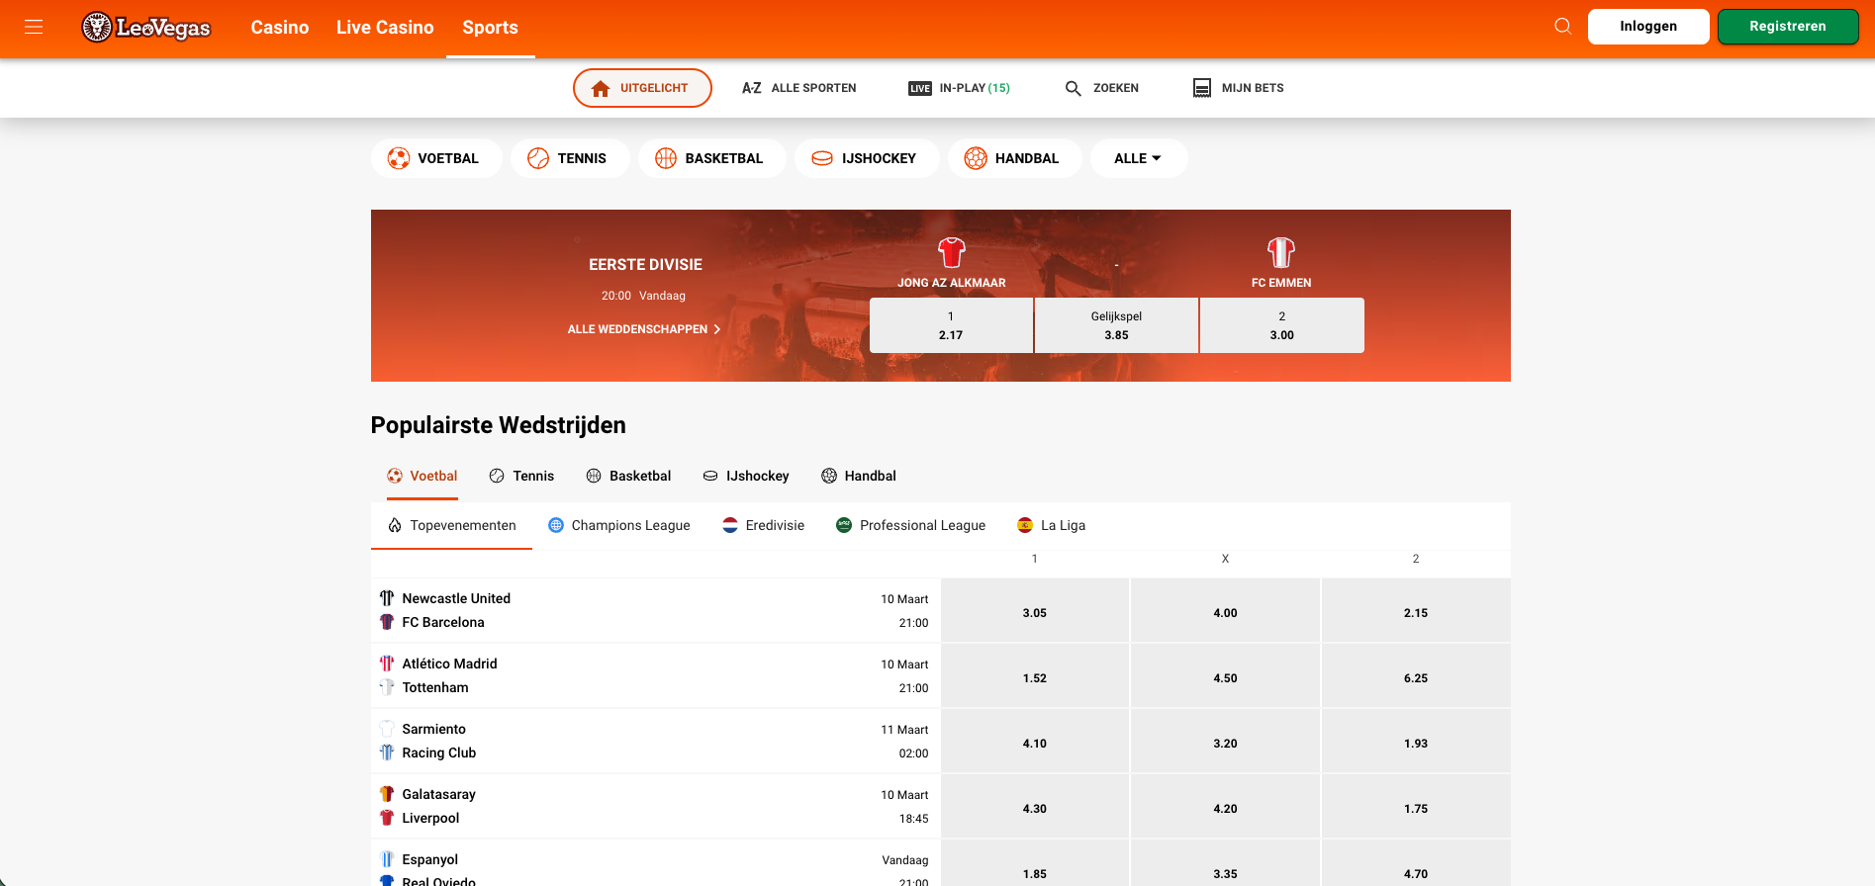The height and width of the screenshot is (886, 1875).
Task: Open the Racing Club team name
Action: coord(439,753)
